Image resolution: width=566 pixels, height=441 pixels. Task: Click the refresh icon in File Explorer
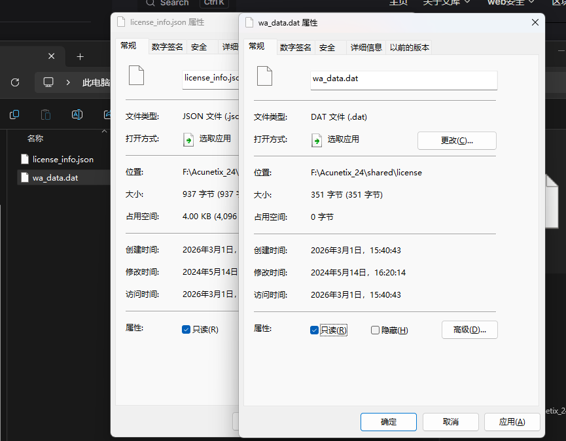15,82
